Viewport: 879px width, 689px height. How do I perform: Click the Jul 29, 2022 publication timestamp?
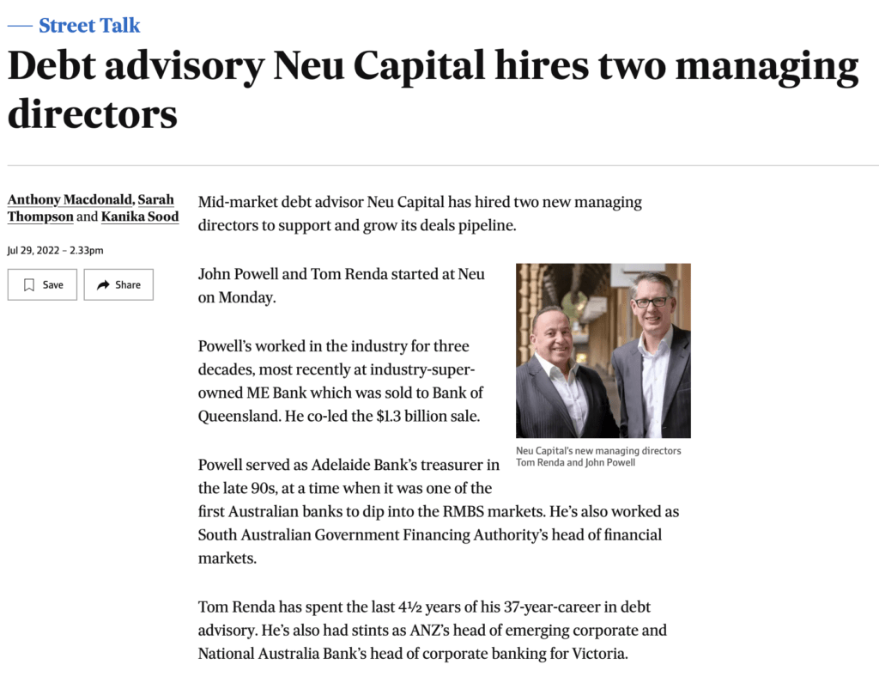pos(55,250)
